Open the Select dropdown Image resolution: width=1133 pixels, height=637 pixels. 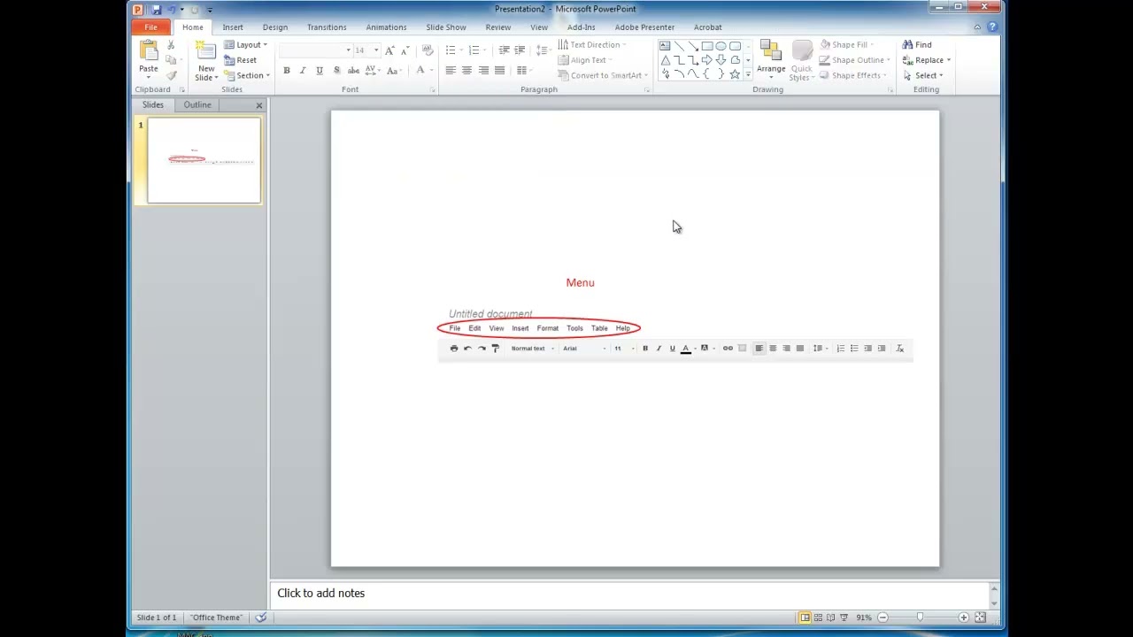pyautogui.click(x=922, y=76)
